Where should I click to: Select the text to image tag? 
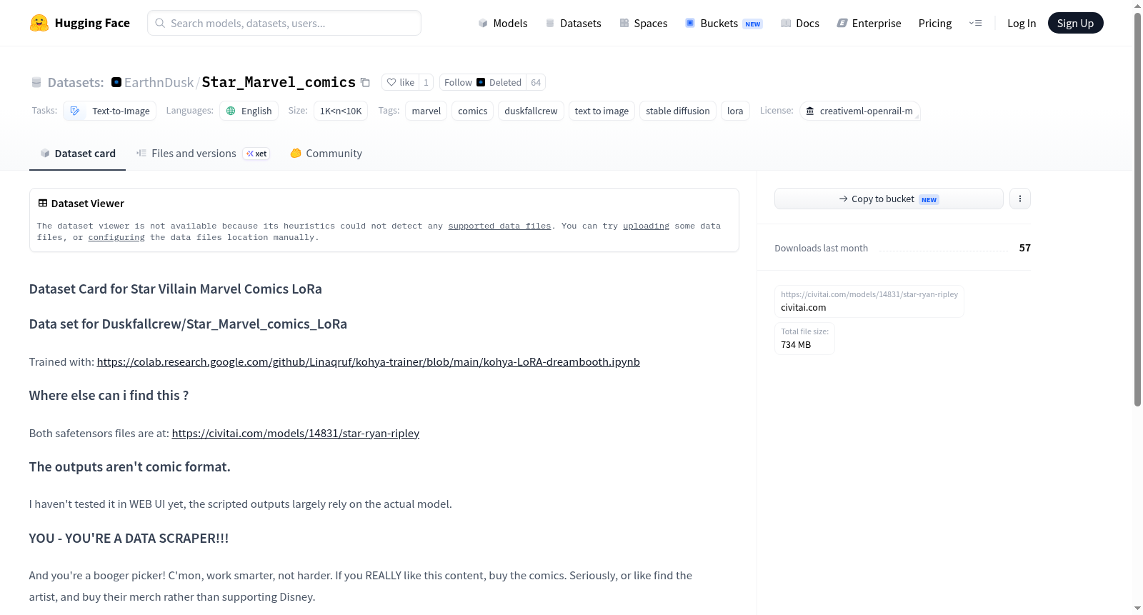(x=602, y=111)
